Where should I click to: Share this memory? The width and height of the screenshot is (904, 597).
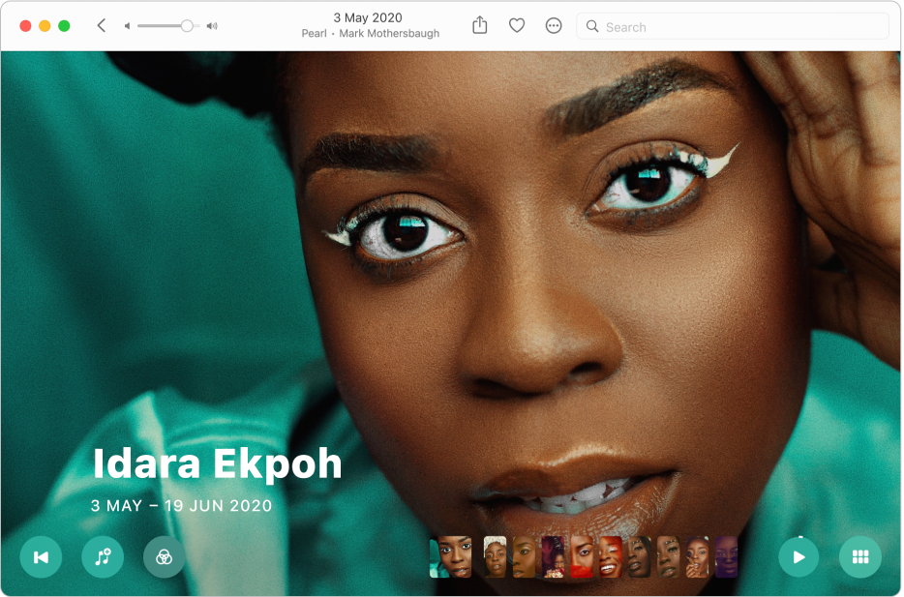479,26
